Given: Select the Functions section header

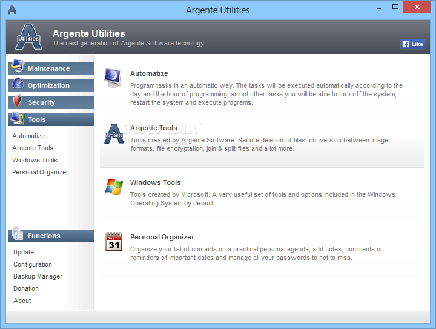Looking at the screenshot, I should point(51,236).
